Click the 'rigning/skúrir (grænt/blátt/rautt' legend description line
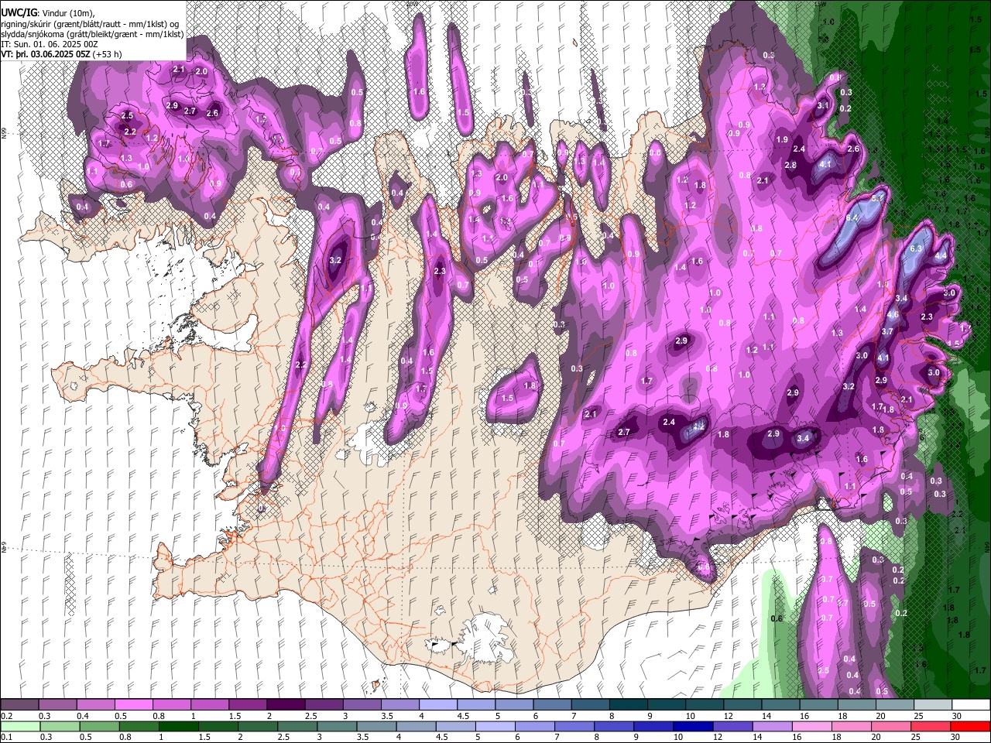This screenshot has width=991, height=743. (91, 24)
